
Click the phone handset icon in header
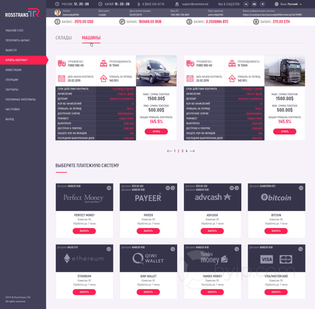(x=139, y=4)
